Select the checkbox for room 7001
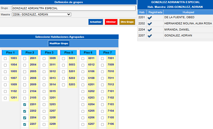 pyautogui.click(x=102, y=58)
